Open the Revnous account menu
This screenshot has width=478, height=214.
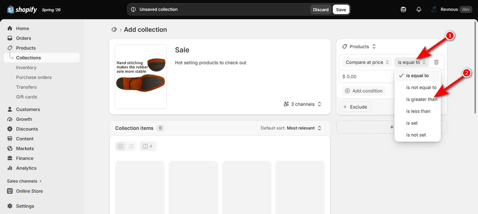click(451, 10)
